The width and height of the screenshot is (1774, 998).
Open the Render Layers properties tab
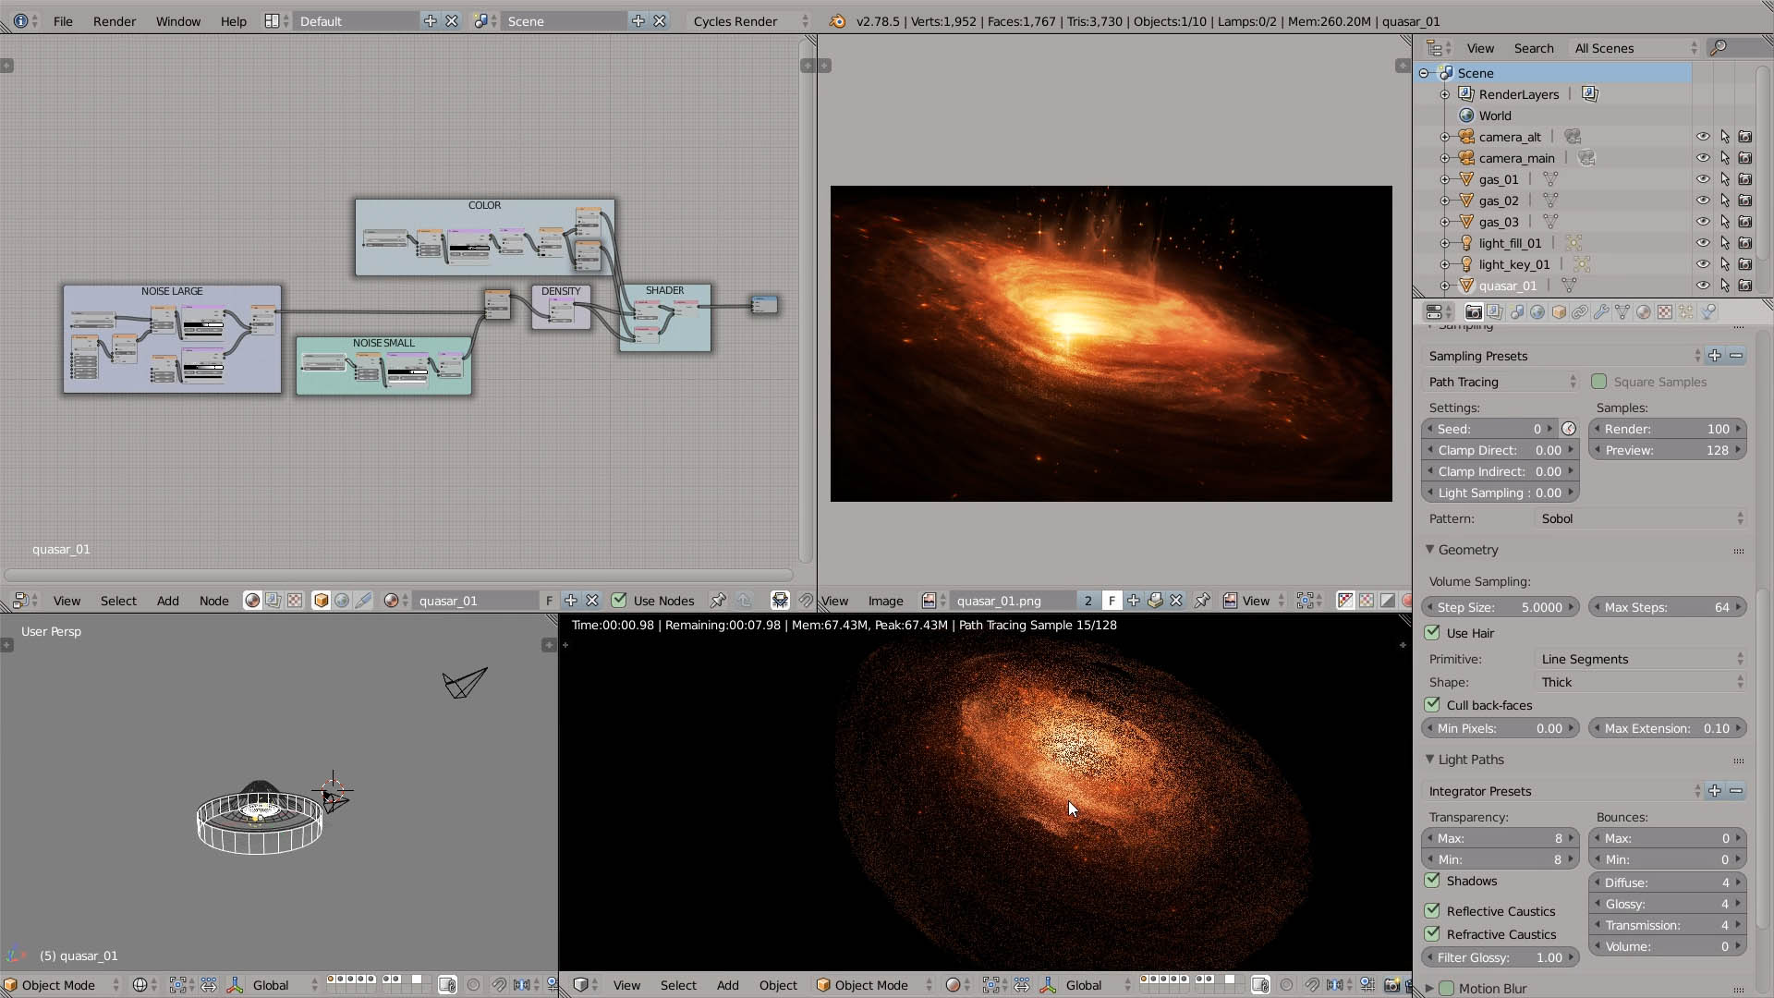[1495, 312]
